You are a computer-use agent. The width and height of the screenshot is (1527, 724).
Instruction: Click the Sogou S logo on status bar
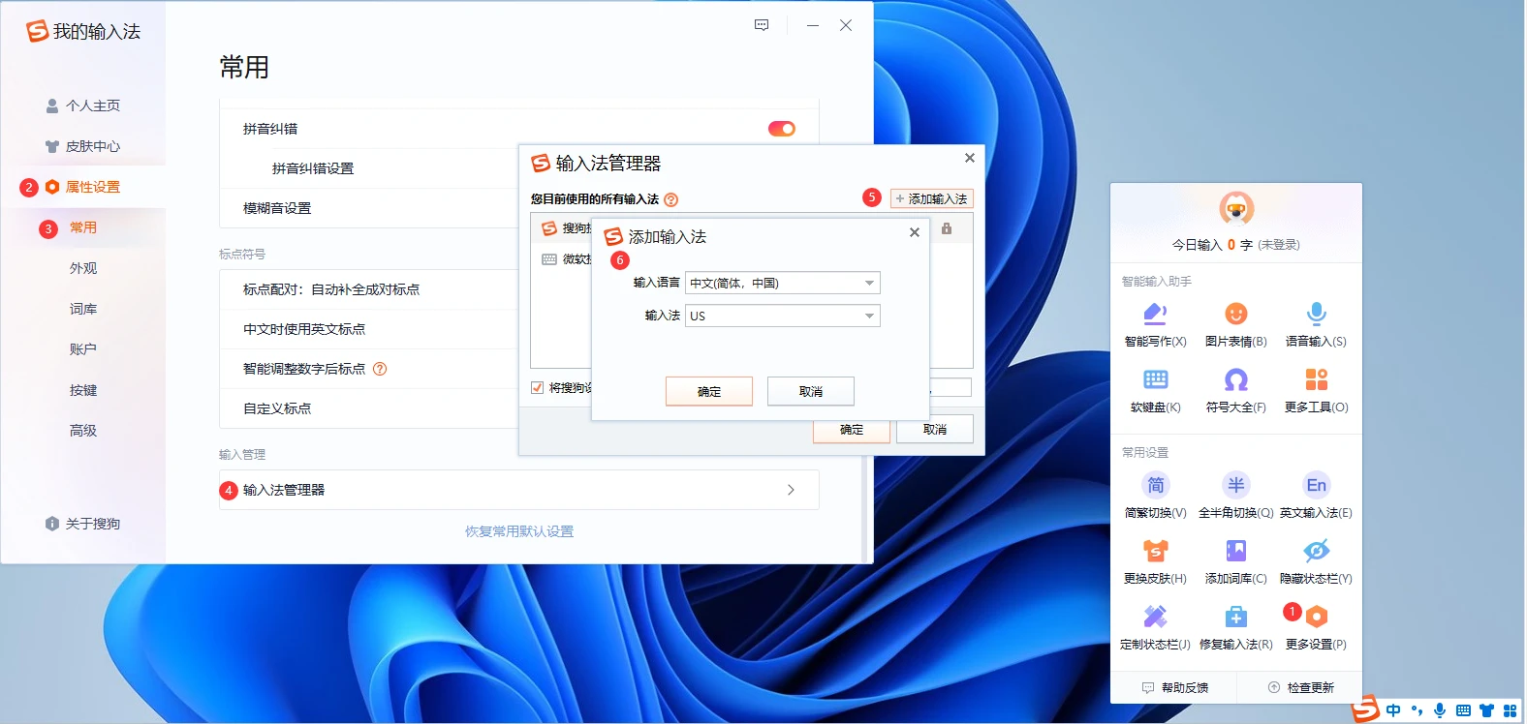1365,709
